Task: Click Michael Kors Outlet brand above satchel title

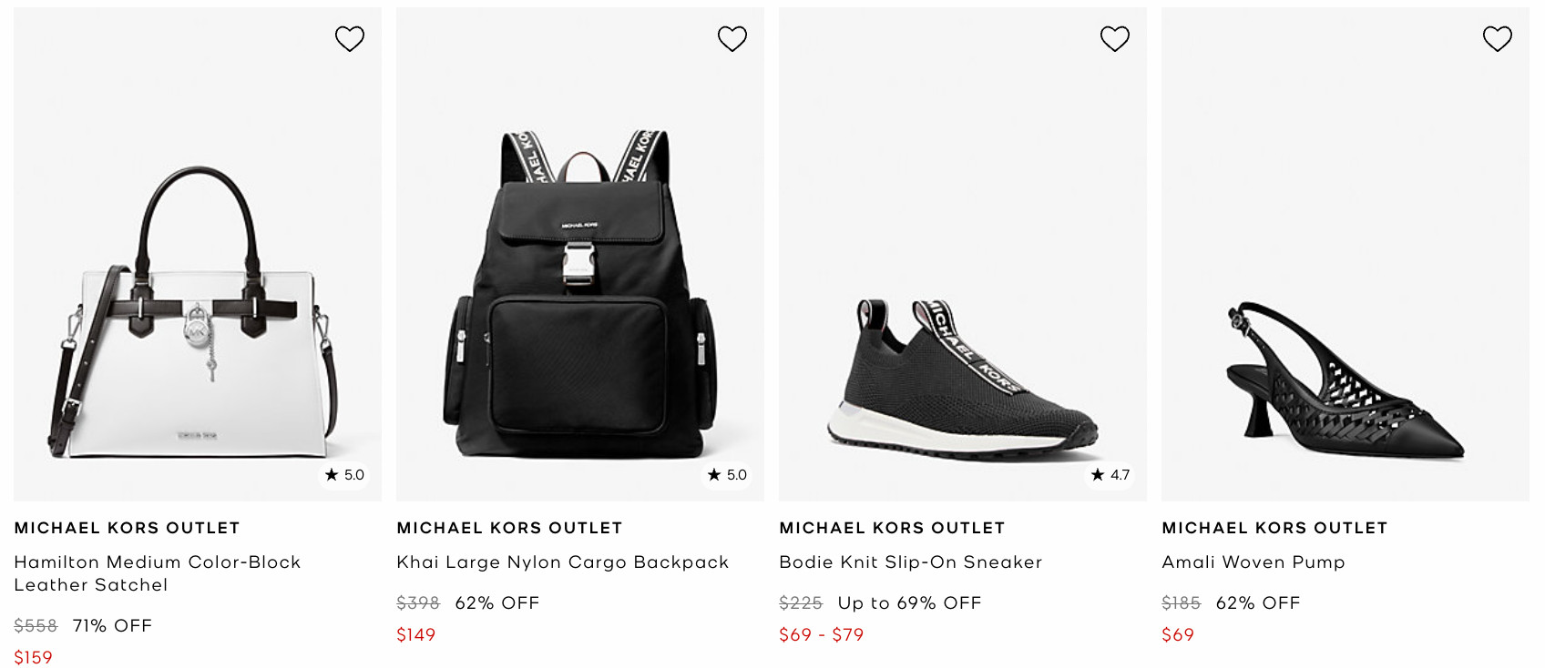Action: tap(127, 528)
